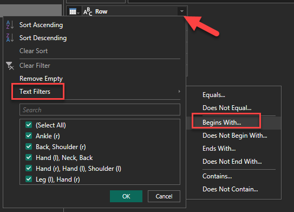This screenshot has height=212, width=294.
Task: Uncheck the Back, Shoulder (r) checkbox
Action: (29, 146)
